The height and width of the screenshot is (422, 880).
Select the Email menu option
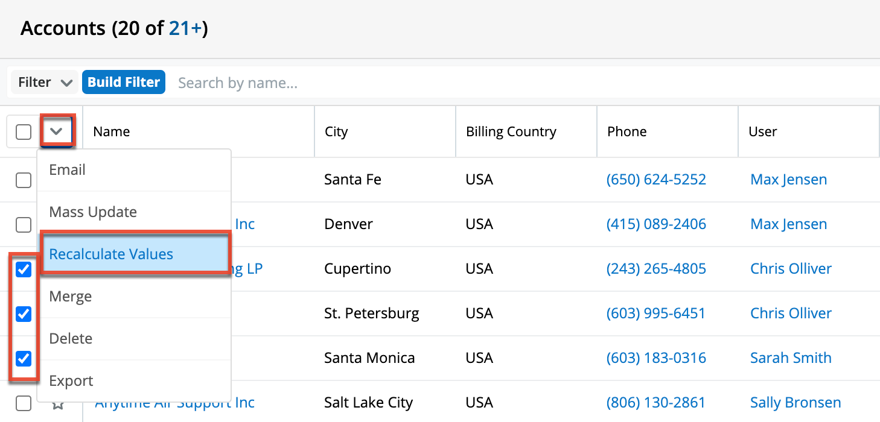coord(67,170)
